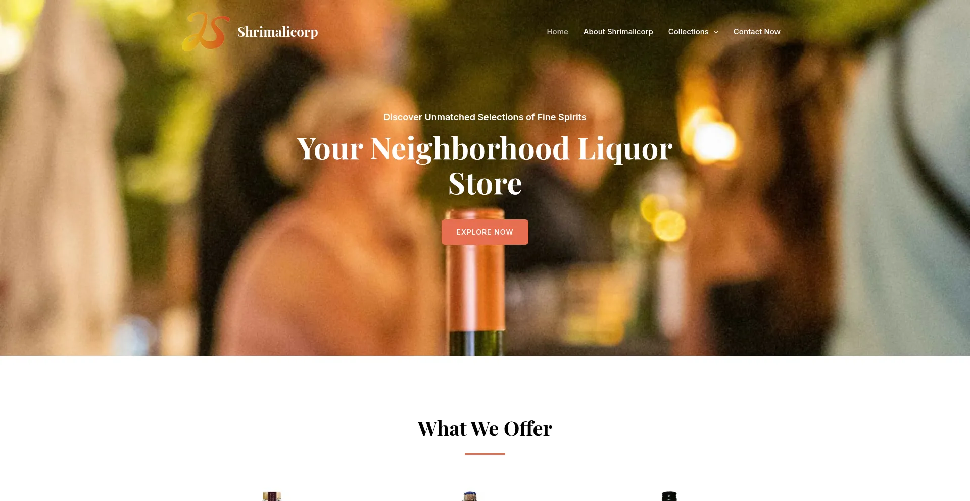Go to the Home nav link

(557, 32)
